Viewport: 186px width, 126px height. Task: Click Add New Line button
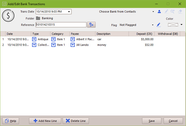(45, 121)
